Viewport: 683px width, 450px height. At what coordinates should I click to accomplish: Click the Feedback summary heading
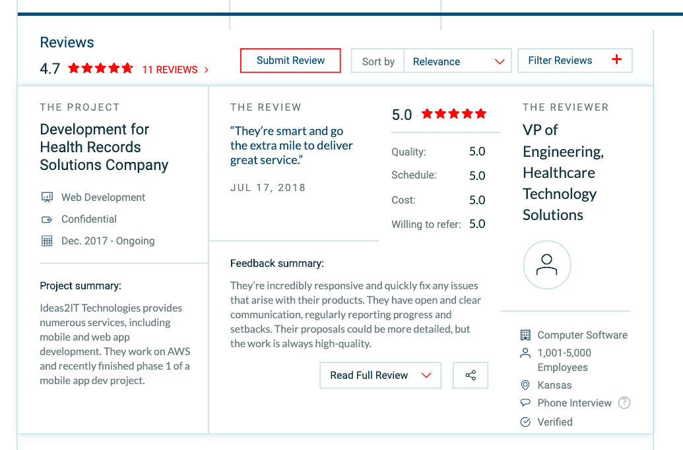(277, 264)
